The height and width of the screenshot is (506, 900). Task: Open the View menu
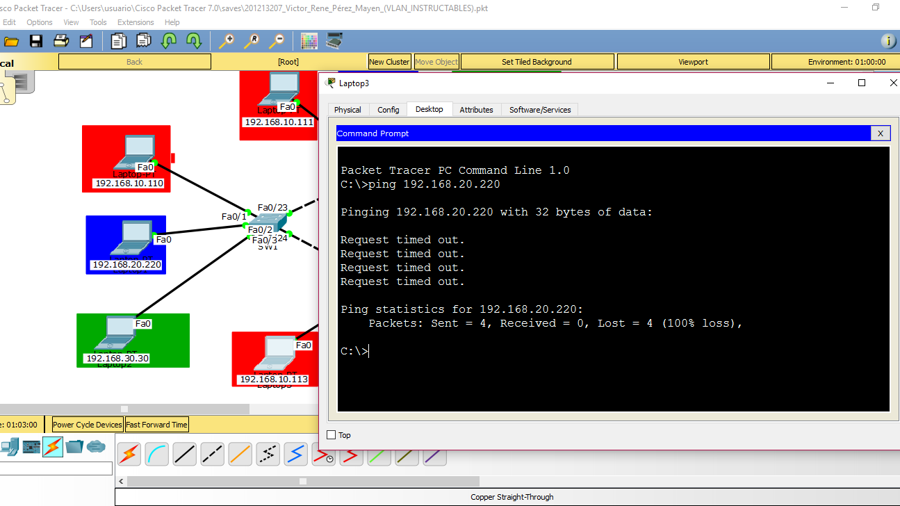(72, 22)
